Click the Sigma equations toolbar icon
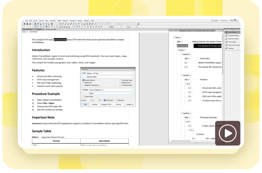The image size is (262, 173). pos(90,24)
